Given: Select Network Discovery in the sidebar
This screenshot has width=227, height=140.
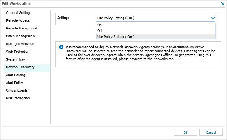Looking at the screenshot, I should click(20, 67).
